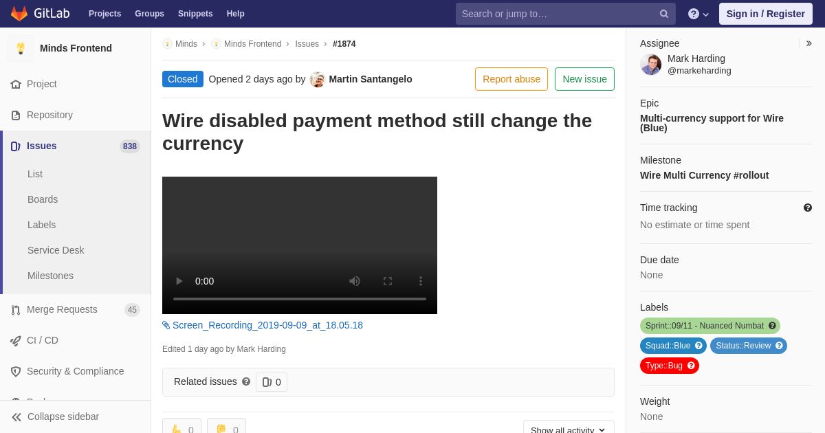This screenshot has width=825, height=433.
Task: Open the Help question mark menu
Action: click(x=698, y=14)
